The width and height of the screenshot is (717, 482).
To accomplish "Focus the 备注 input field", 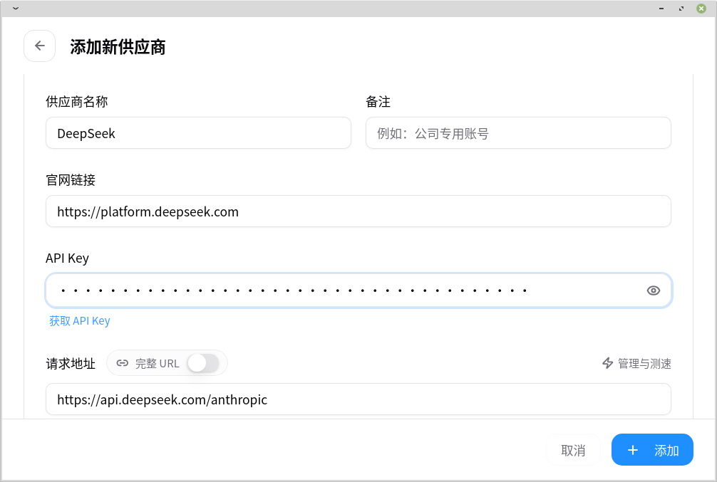I will [518, 133].
